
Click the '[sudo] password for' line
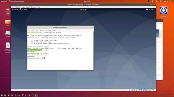click(x=38, y=47)
